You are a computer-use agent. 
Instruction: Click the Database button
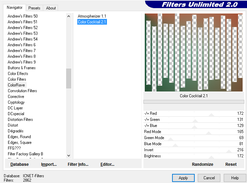pos(20,164)
